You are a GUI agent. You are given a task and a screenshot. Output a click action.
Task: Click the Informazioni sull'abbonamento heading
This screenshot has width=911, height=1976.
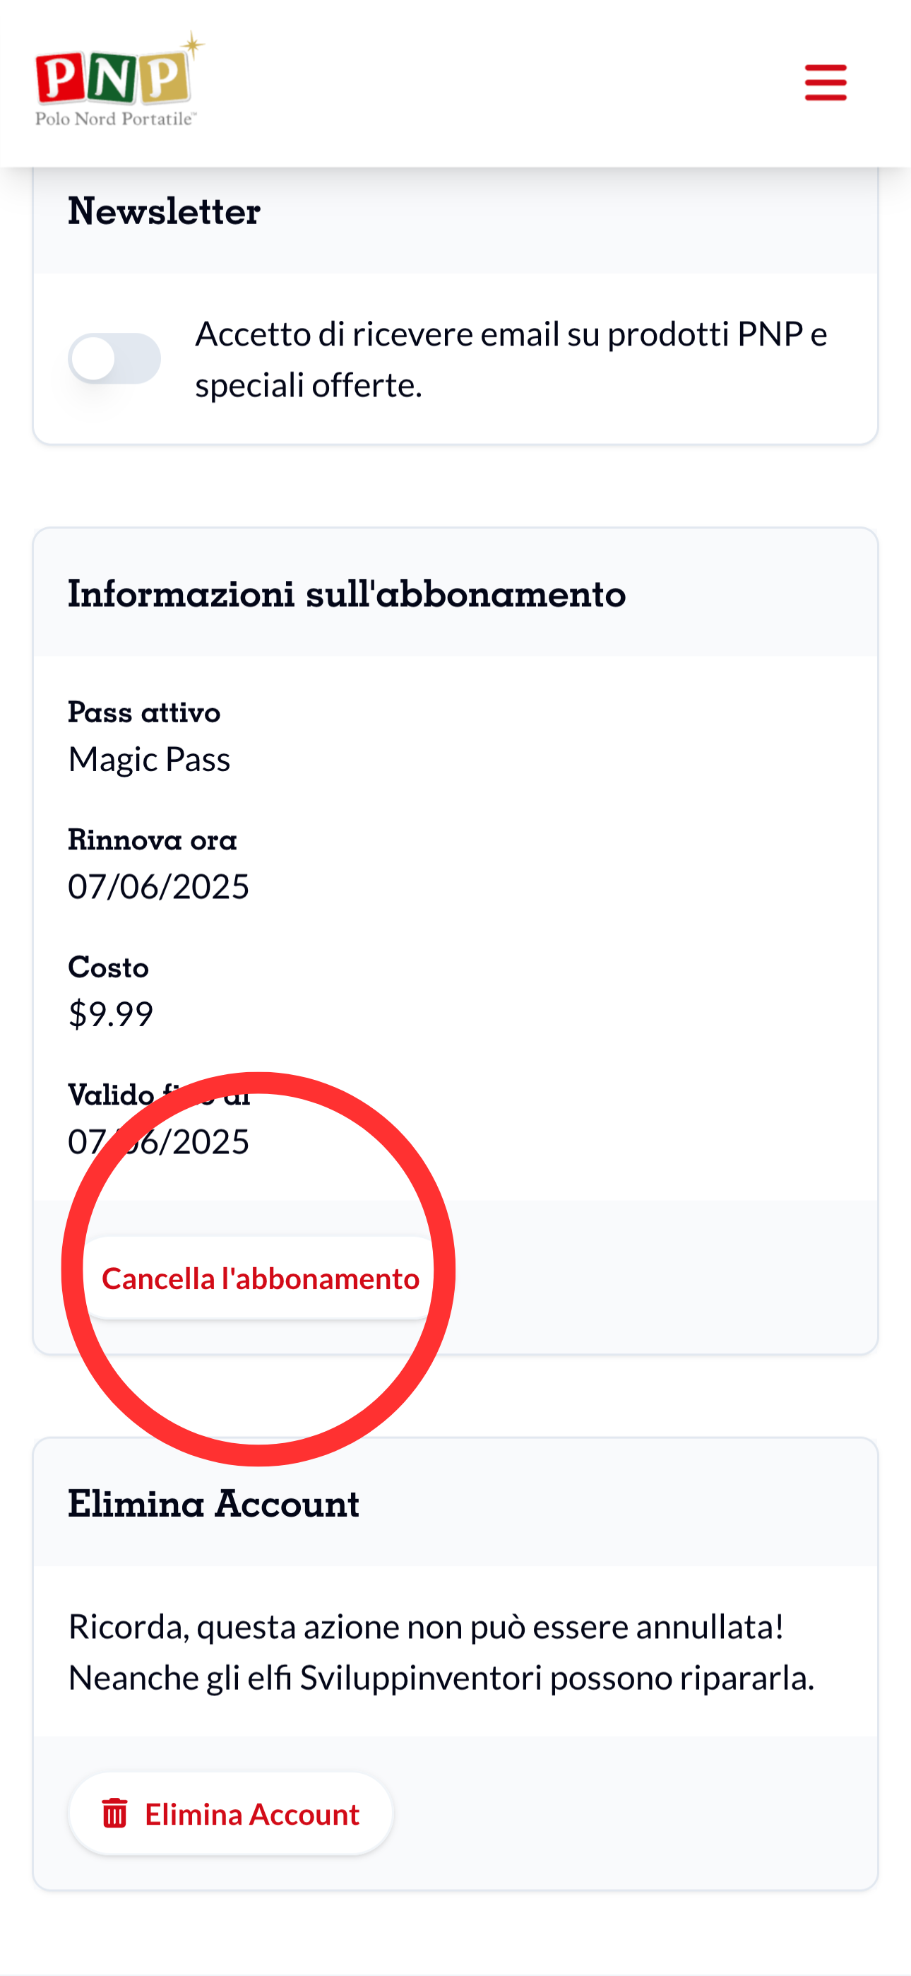click(x=347, y=593)
